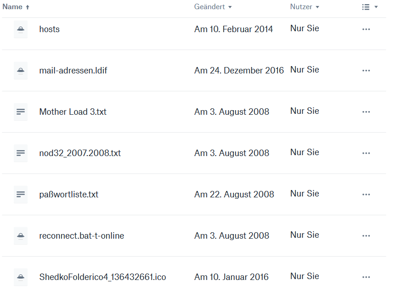The image size is (396, 291).
Task: Open ellipsis menu for reconnect.bat-t-online
Action: coord(366,236)
